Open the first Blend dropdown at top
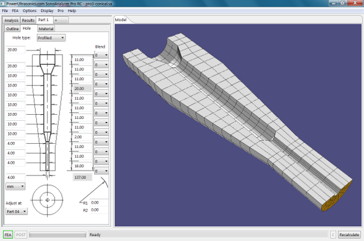The image size is (364, 241). tap(101, 55)
